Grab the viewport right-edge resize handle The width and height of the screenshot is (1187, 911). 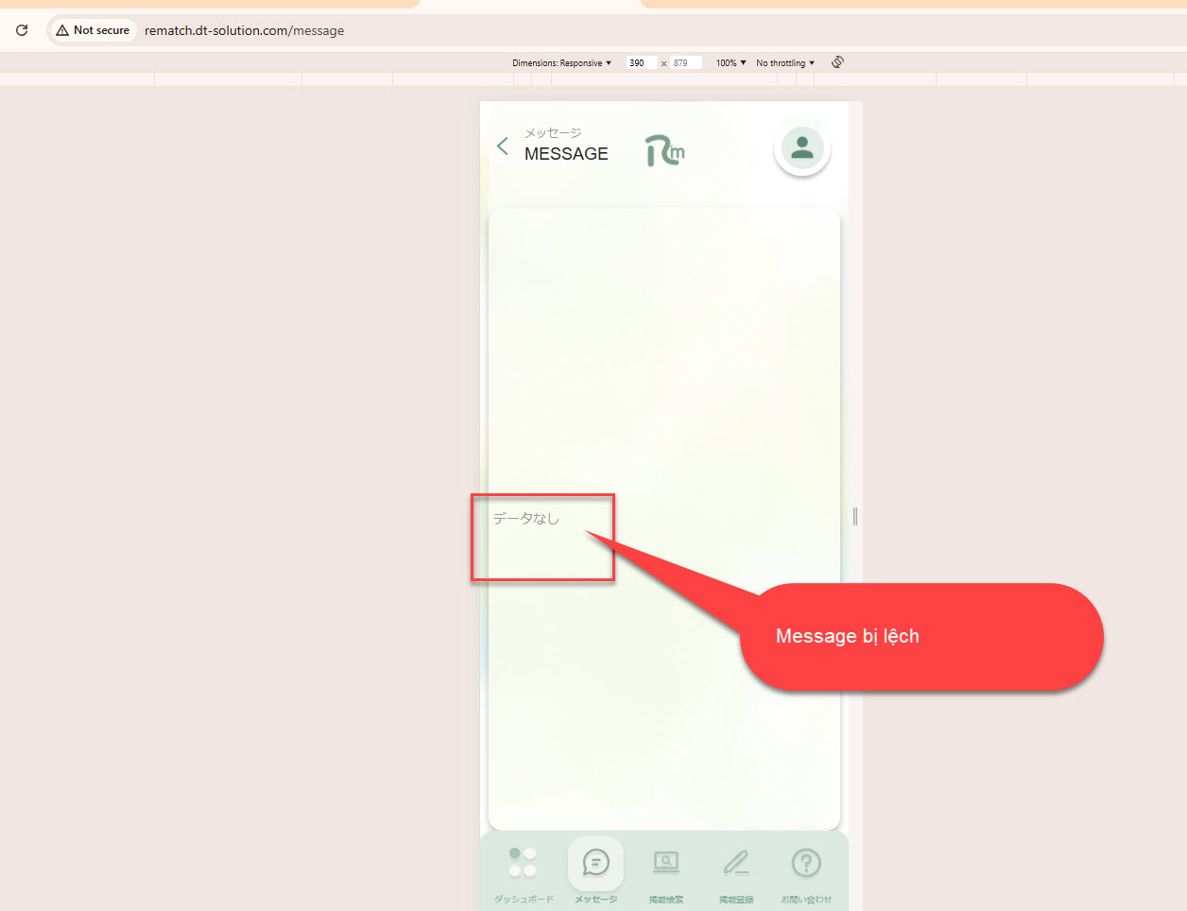pos(855,516)
